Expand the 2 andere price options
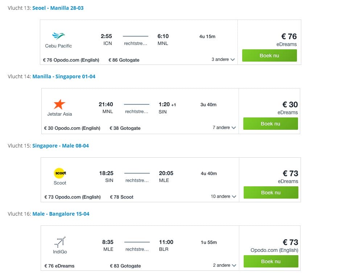This screenshot has height=278, width=343. tap(224, 265)
